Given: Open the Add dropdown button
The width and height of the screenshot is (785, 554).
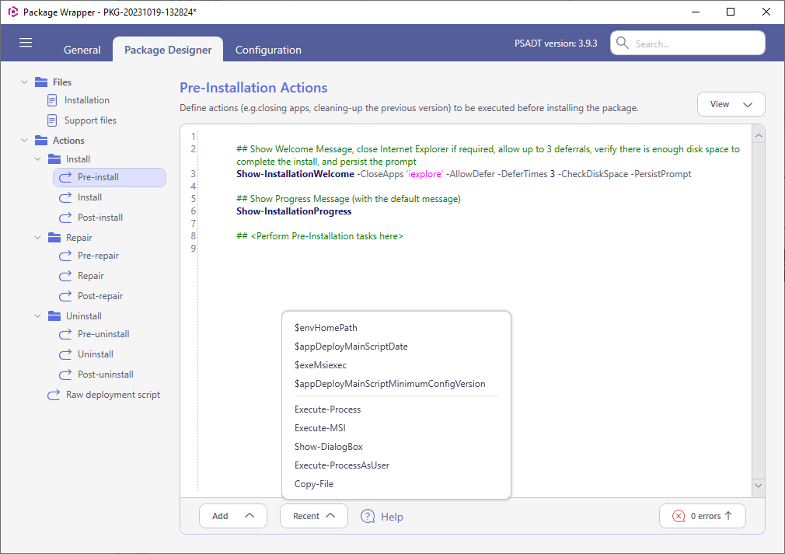Looking at the screenshot, I should click(x=233, y=516).
